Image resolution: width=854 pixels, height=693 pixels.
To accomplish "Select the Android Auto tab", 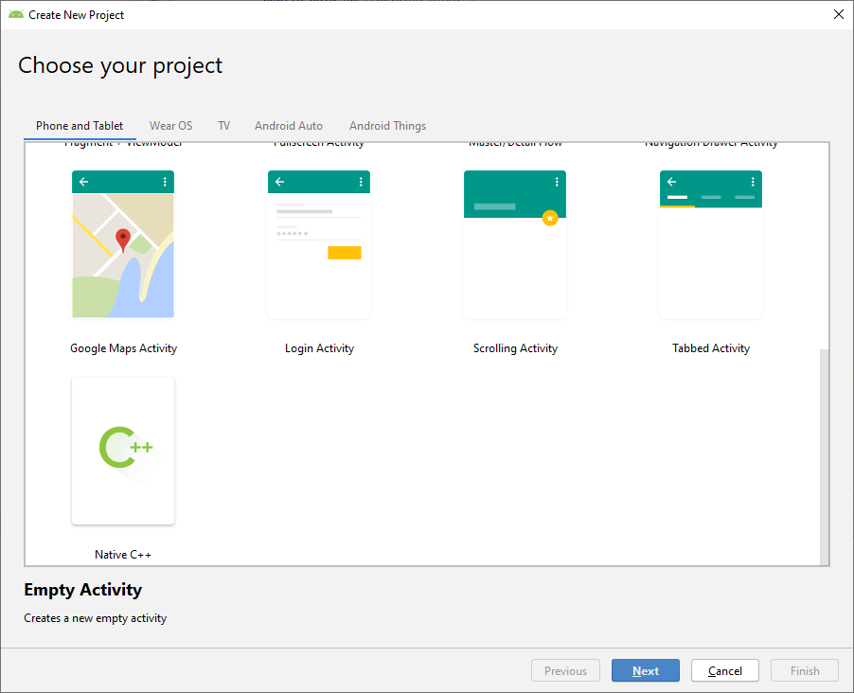I will (x=288, y=125).
